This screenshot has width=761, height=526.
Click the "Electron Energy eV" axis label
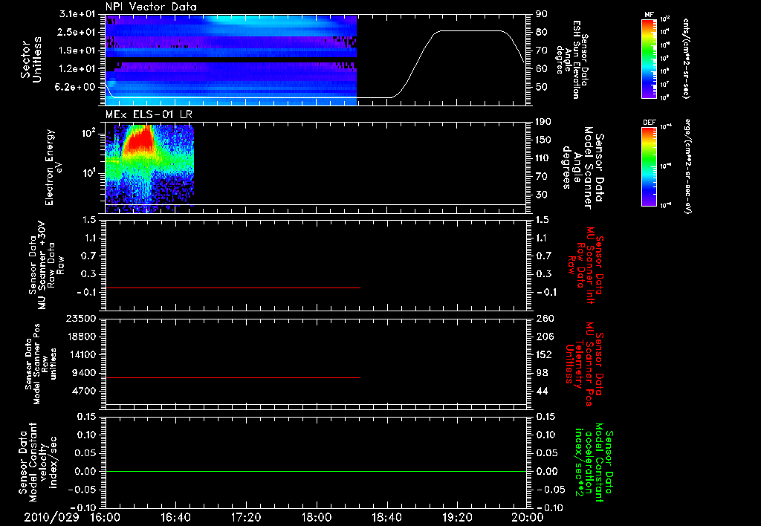(x=53, y=167)
